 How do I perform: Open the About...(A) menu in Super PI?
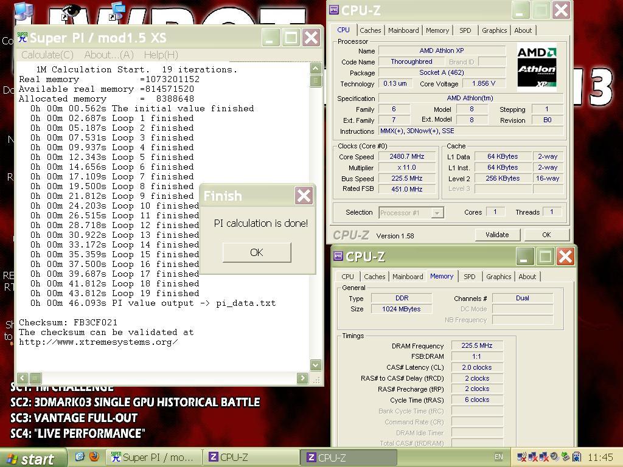[109, 55]
